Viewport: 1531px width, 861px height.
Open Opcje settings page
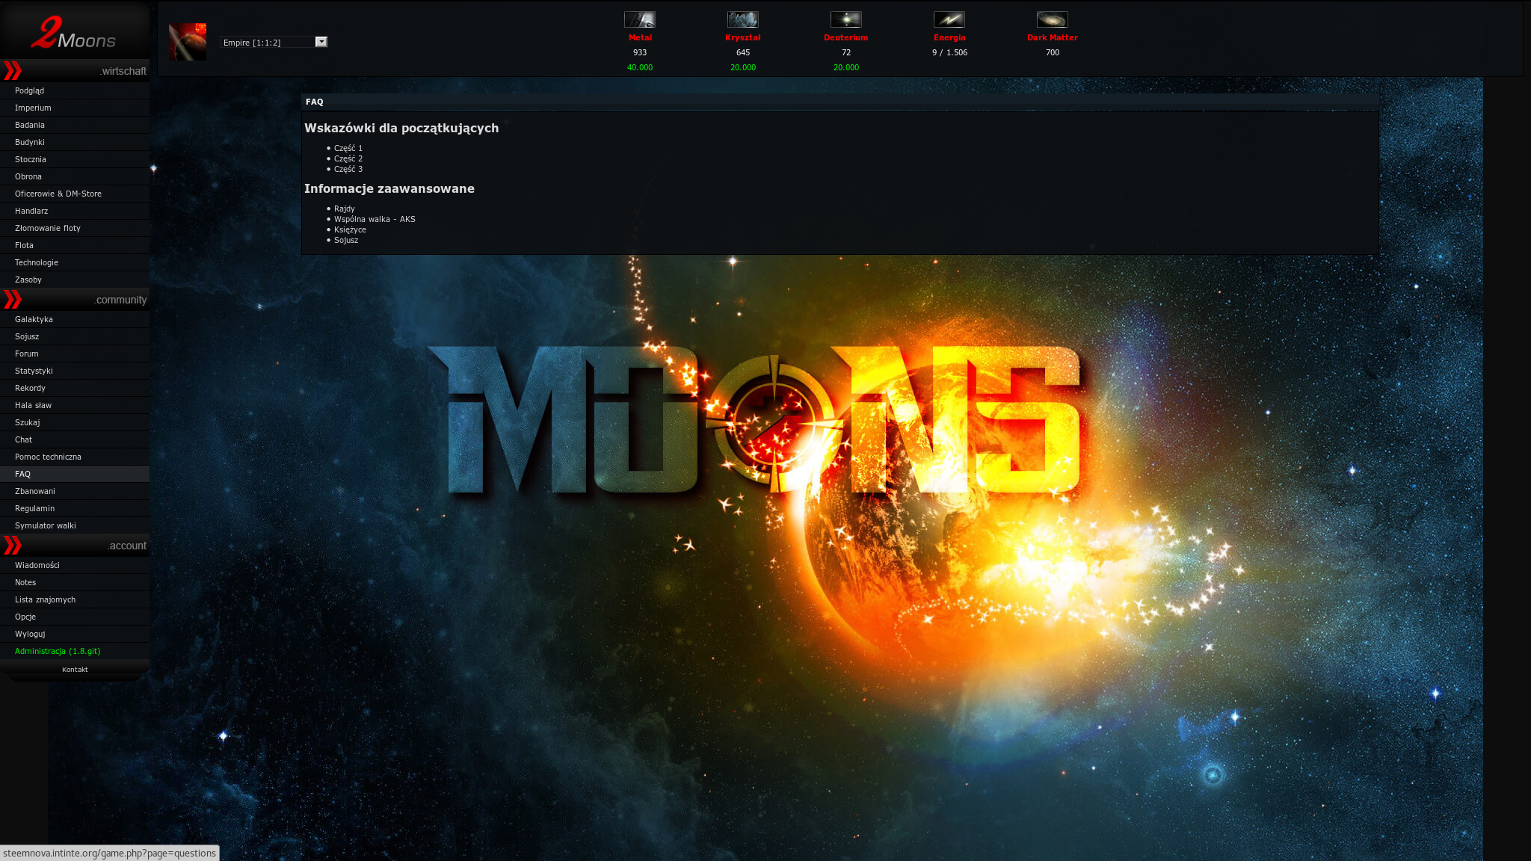(75, 617)
